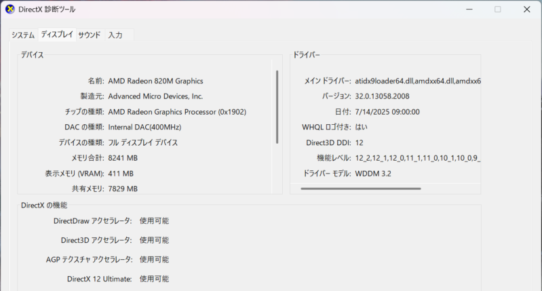Click the 名前: label
This screenshot has width=542, height=291.
click(96, 81)
